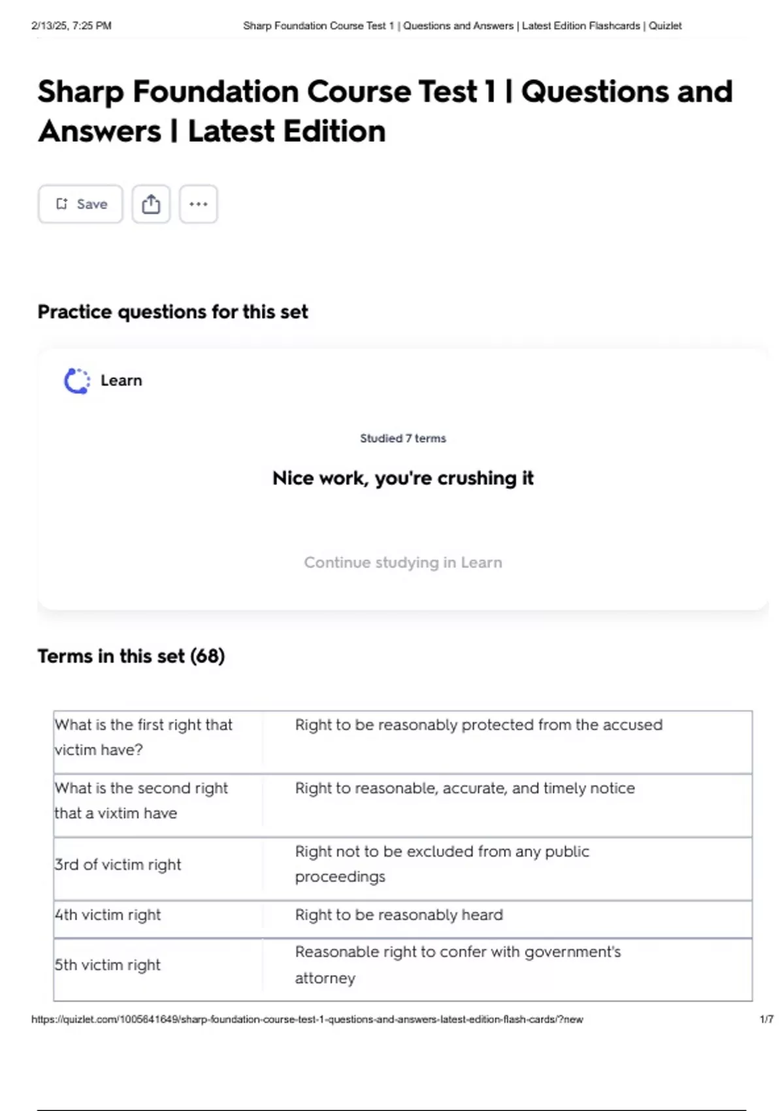The height and width of the screenshot is (1111, 784).
Task: Click the circular Learn mode icon
Action: coord(76,381)
